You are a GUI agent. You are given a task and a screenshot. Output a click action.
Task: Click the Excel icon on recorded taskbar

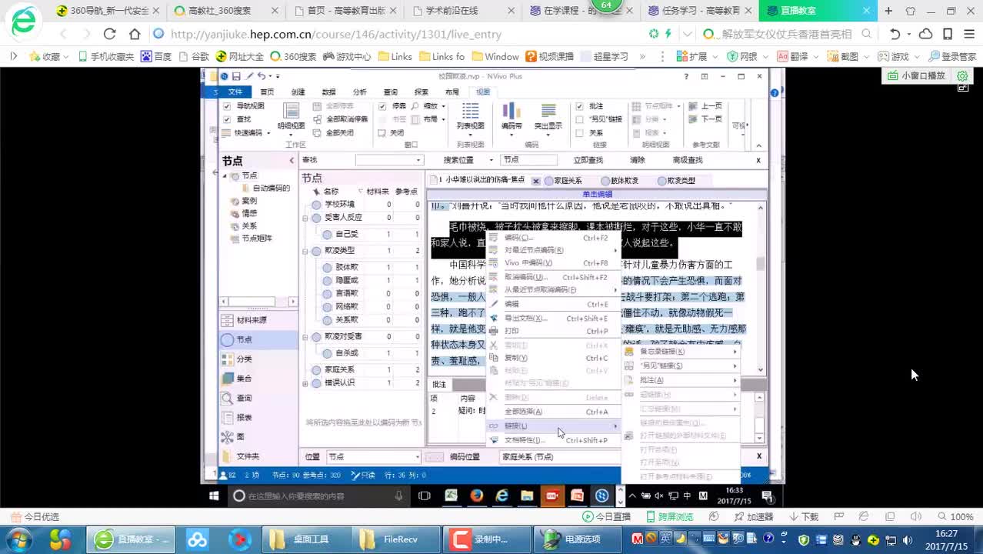tap(451, 496)
